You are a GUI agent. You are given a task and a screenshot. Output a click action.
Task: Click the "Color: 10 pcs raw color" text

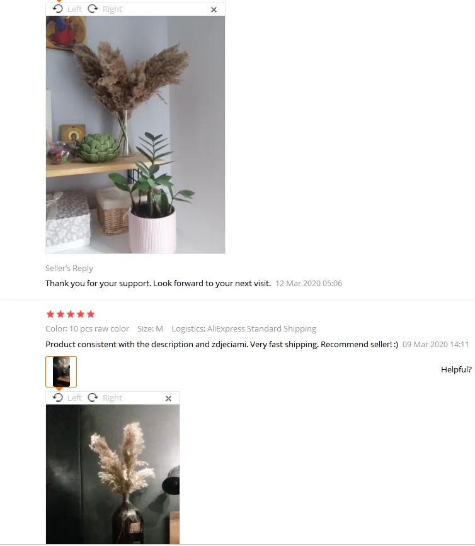tap(87, 329)
